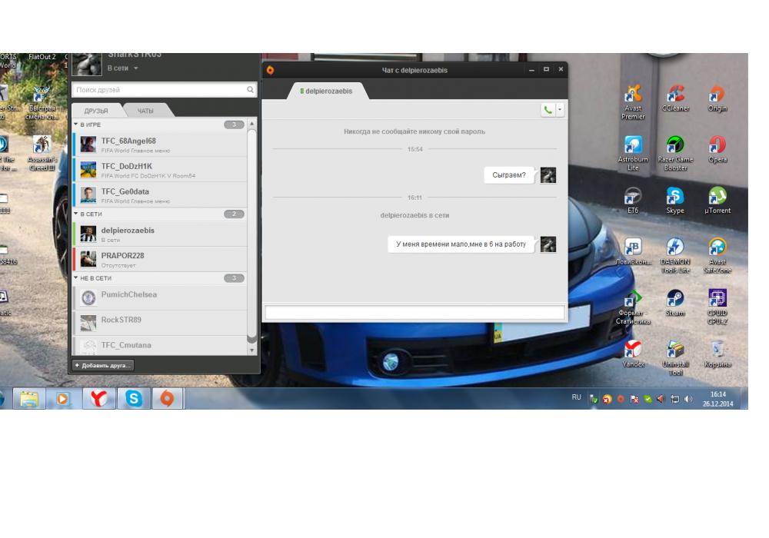Screen dimensions: 769x538
Task: Switch to the 'ЧАТЫ' tab
Action: point(145,111)
